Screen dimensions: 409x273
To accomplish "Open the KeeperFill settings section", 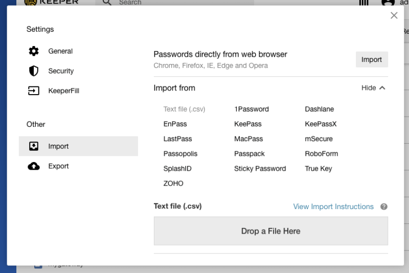I will point(78,90).
